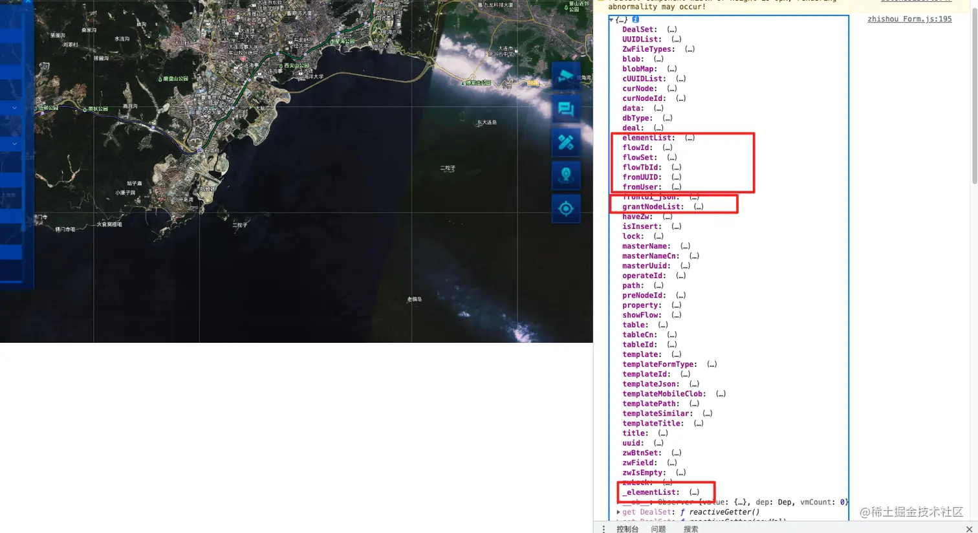
Task: Open the drawer kebab menu icon
Action: tap(603, 528)
